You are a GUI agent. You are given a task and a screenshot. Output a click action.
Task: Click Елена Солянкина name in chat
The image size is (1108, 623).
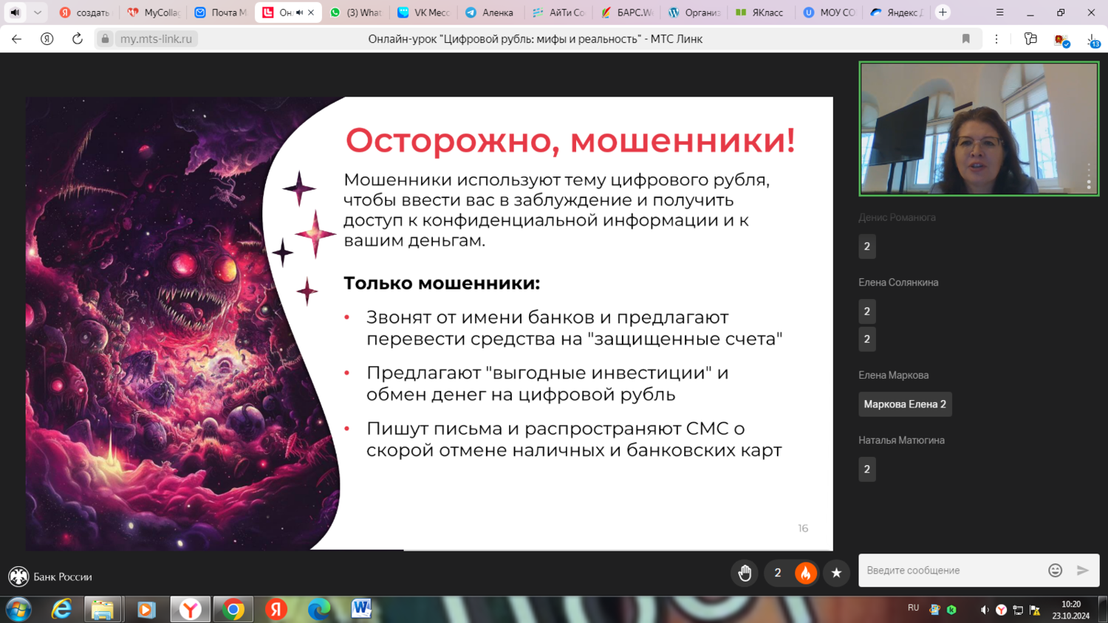(x=898, y=283)
